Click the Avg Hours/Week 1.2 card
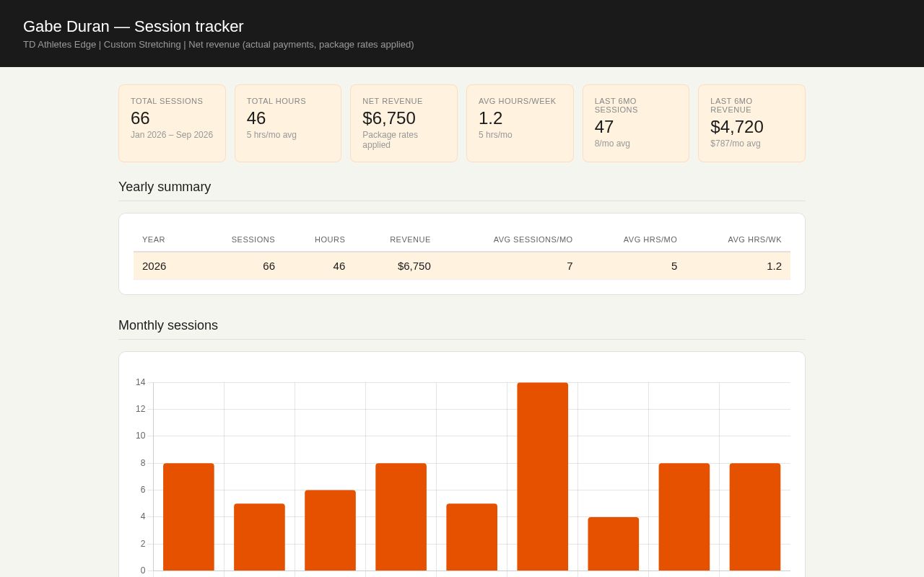924x577 pixels. click(x=520, y=123)
